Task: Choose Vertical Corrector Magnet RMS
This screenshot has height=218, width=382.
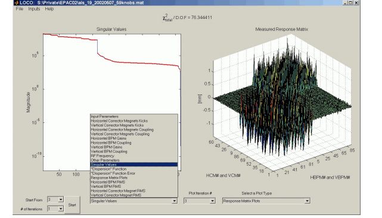Action: 133,195
